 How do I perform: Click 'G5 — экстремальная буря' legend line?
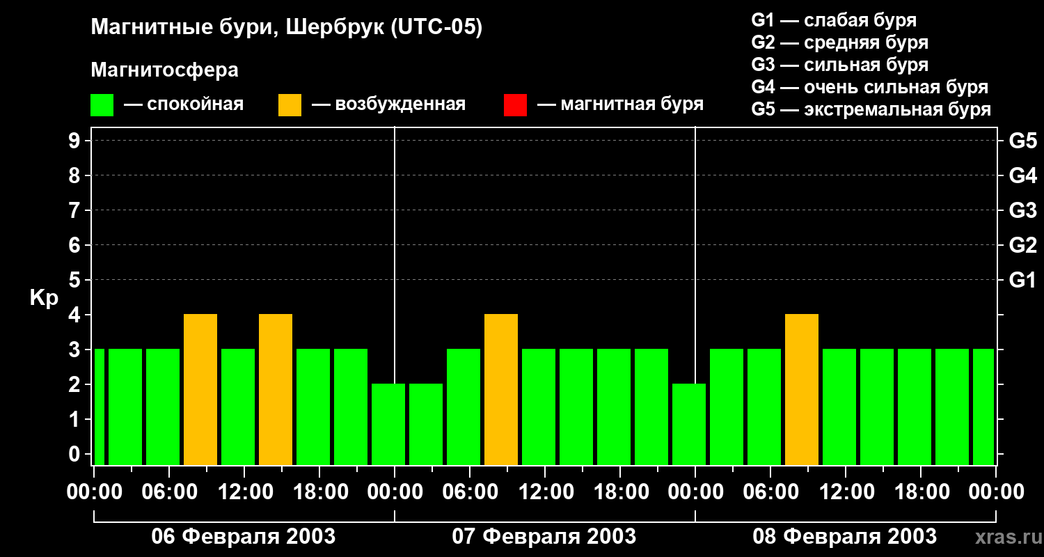pos(871,109)
